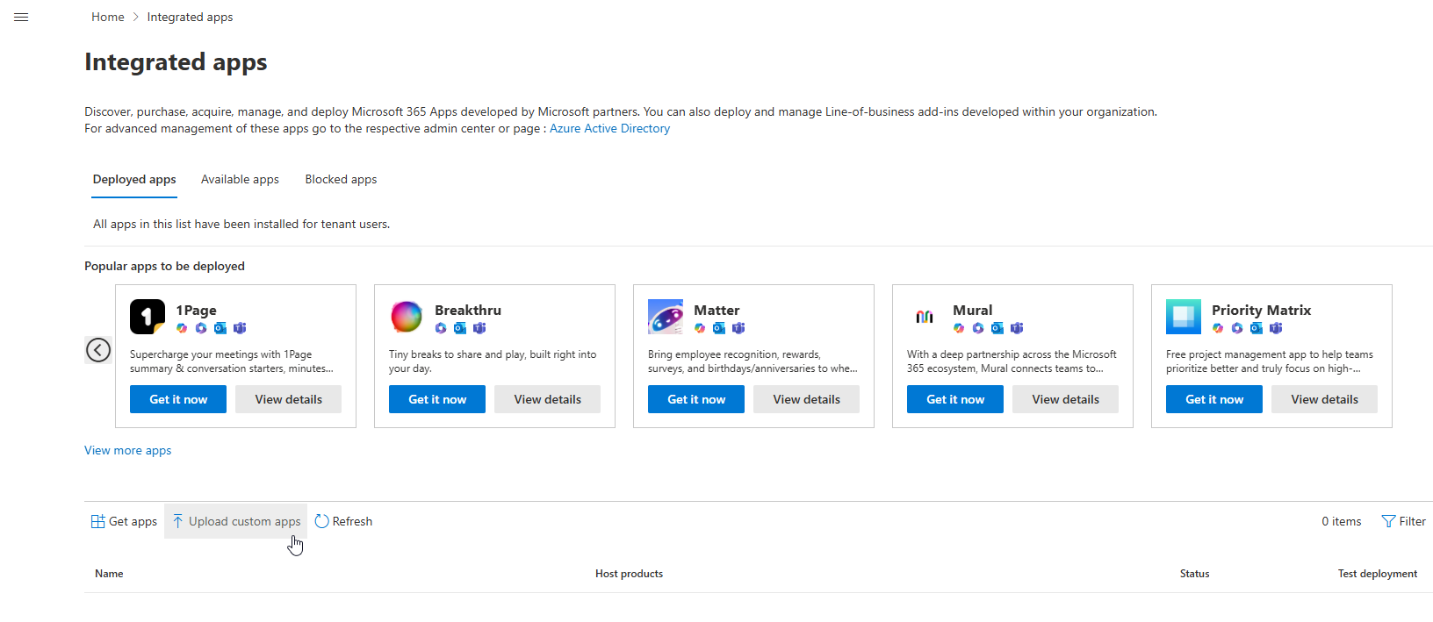
Task: Click the Teams icon under Breakthru
Action: tap(479, 328)
